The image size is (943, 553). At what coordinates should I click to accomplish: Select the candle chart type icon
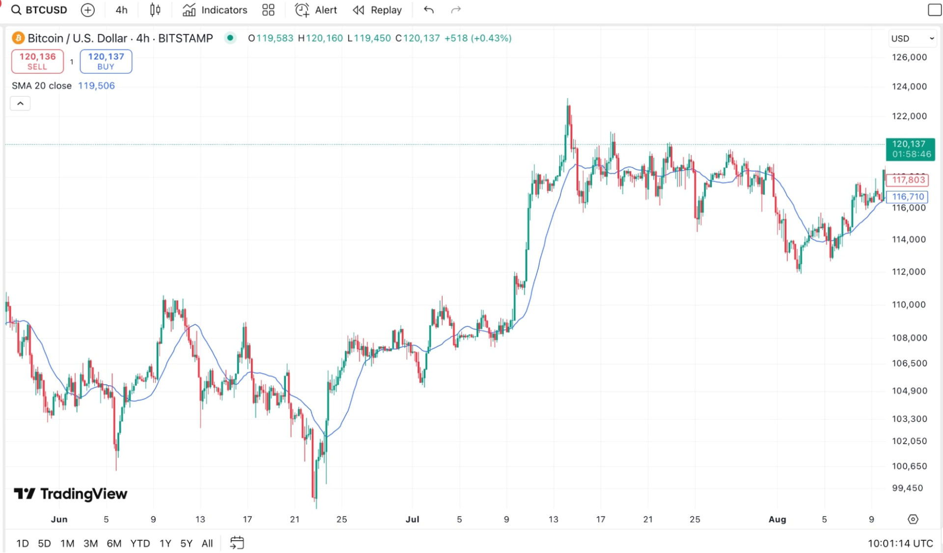(x=155, y=10)
